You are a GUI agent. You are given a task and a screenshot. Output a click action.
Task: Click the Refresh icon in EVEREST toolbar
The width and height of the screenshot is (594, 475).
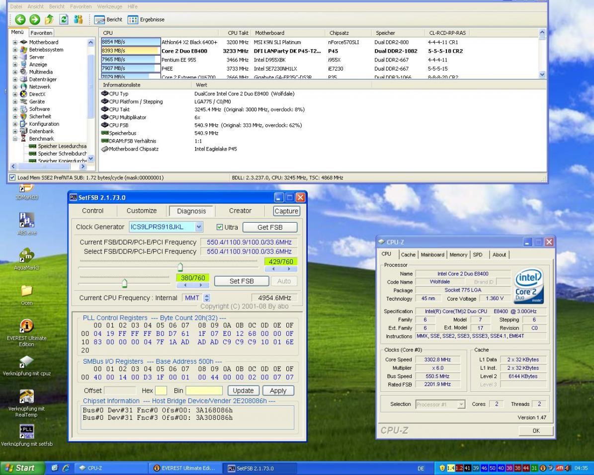64,19
